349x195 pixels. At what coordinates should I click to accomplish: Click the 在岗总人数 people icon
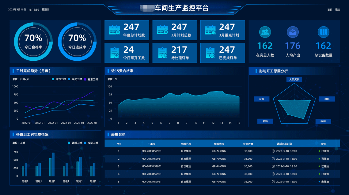tap(265, 32)
